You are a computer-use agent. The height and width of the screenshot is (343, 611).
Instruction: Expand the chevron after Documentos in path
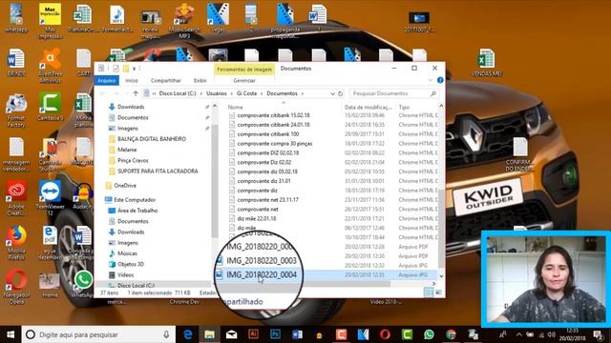tap(303, 93)
